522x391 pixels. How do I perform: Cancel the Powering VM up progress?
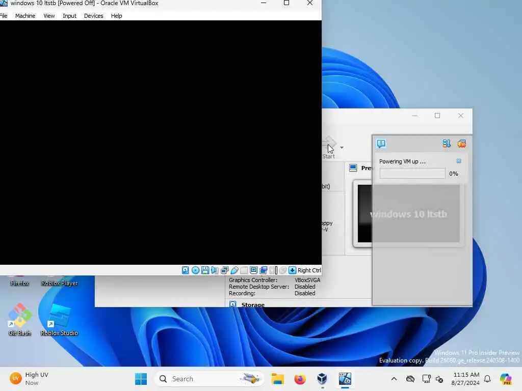click(459, 161)
